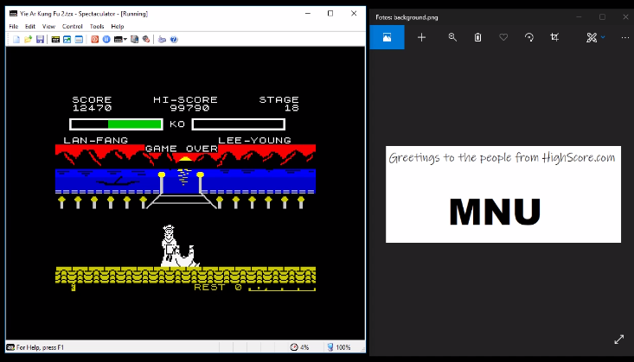Viewport: 634px width, 362px height.
Task: Click 'For Help, press F1' status text
Action: tap(40, 347)
